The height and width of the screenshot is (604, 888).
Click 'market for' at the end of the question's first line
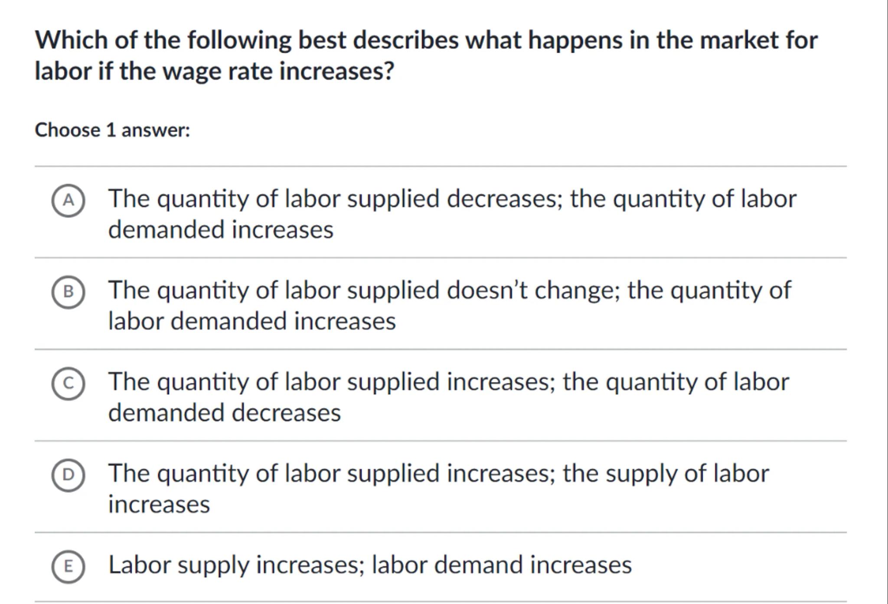(x=758, y=40)
